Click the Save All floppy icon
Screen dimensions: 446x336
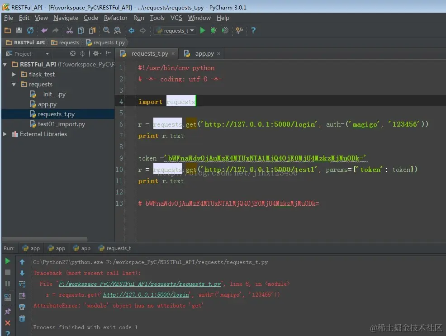(19, 30)
